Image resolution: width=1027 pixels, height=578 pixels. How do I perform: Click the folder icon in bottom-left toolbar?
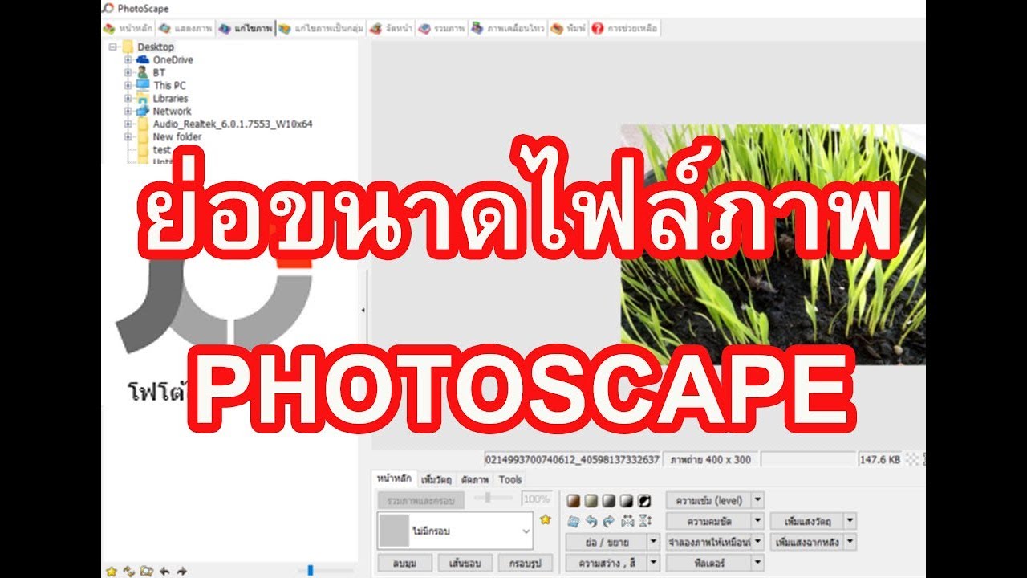point(146,571)
